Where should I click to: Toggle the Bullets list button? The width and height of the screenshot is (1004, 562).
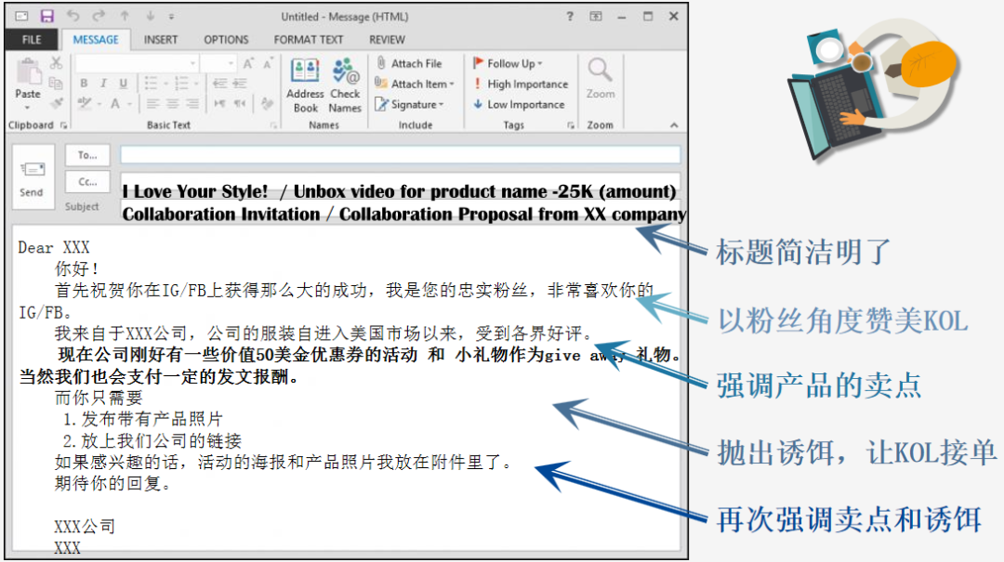(x=152, y=84)
